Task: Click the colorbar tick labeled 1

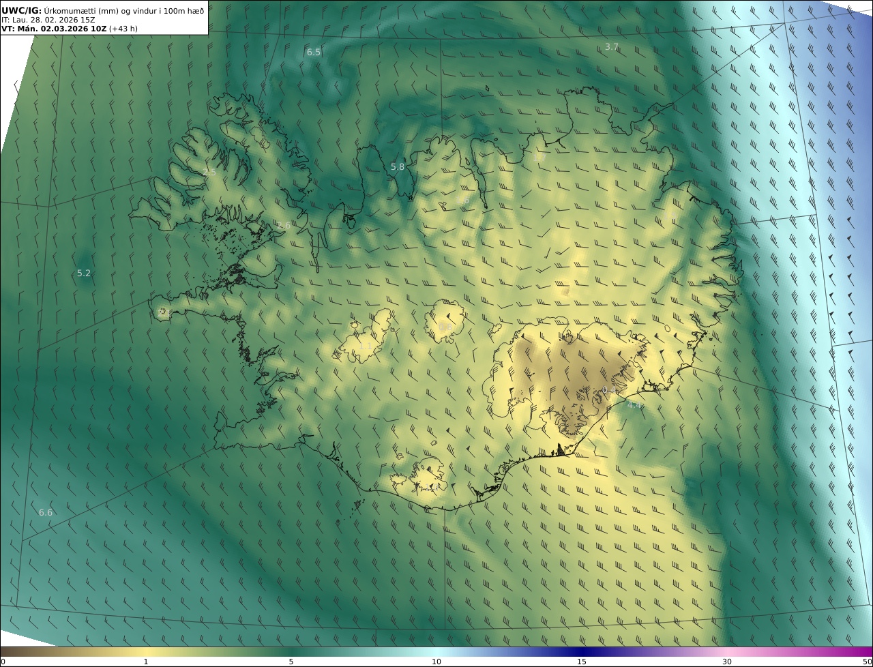Action: (146, 662)
